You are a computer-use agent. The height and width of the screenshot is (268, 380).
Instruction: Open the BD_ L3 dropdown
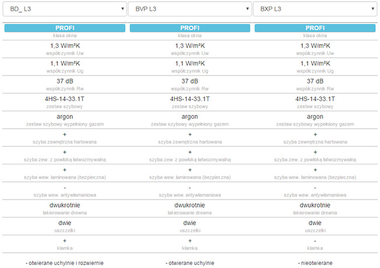(64, 9)
